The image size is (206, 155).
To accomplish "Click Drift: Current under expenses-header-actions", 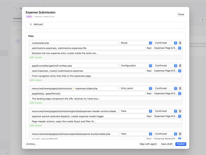I will (x=36, y=126).
